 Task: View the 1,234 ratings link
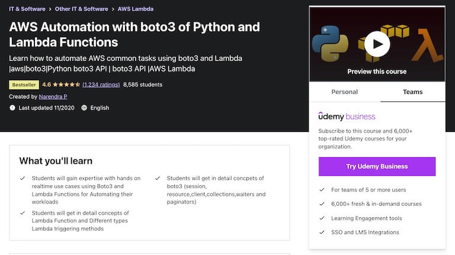(x=101, y=85)
